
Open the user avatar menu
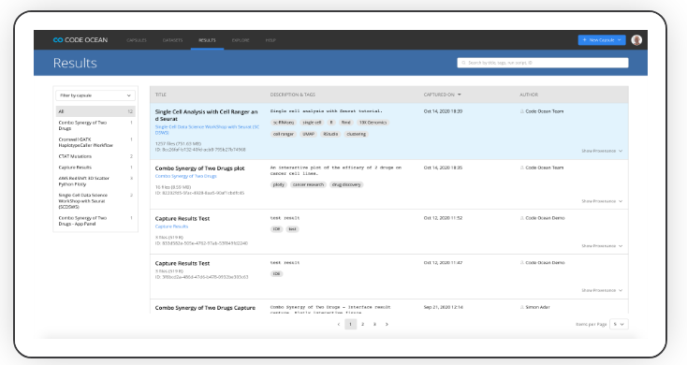click(x=636, y=40)
